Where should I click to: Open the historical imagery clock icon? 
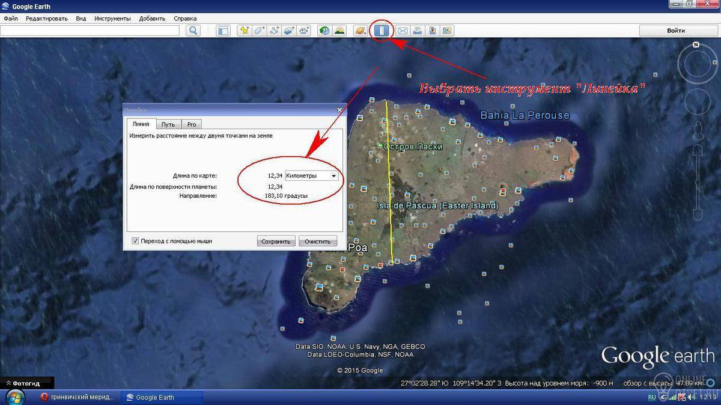click(x=324, y=31)
